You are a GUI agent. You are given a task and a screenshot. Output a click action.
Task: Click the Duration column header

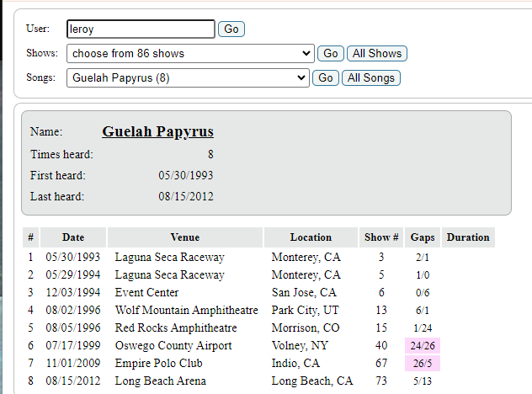pyautogui.click(x=468, y=237)
